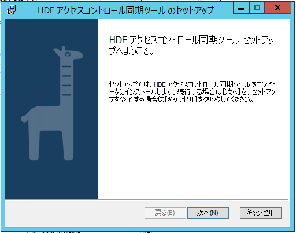Proceed with the 次へ(N) button
This screenshot has width=296, height=233.
[208, 213]
